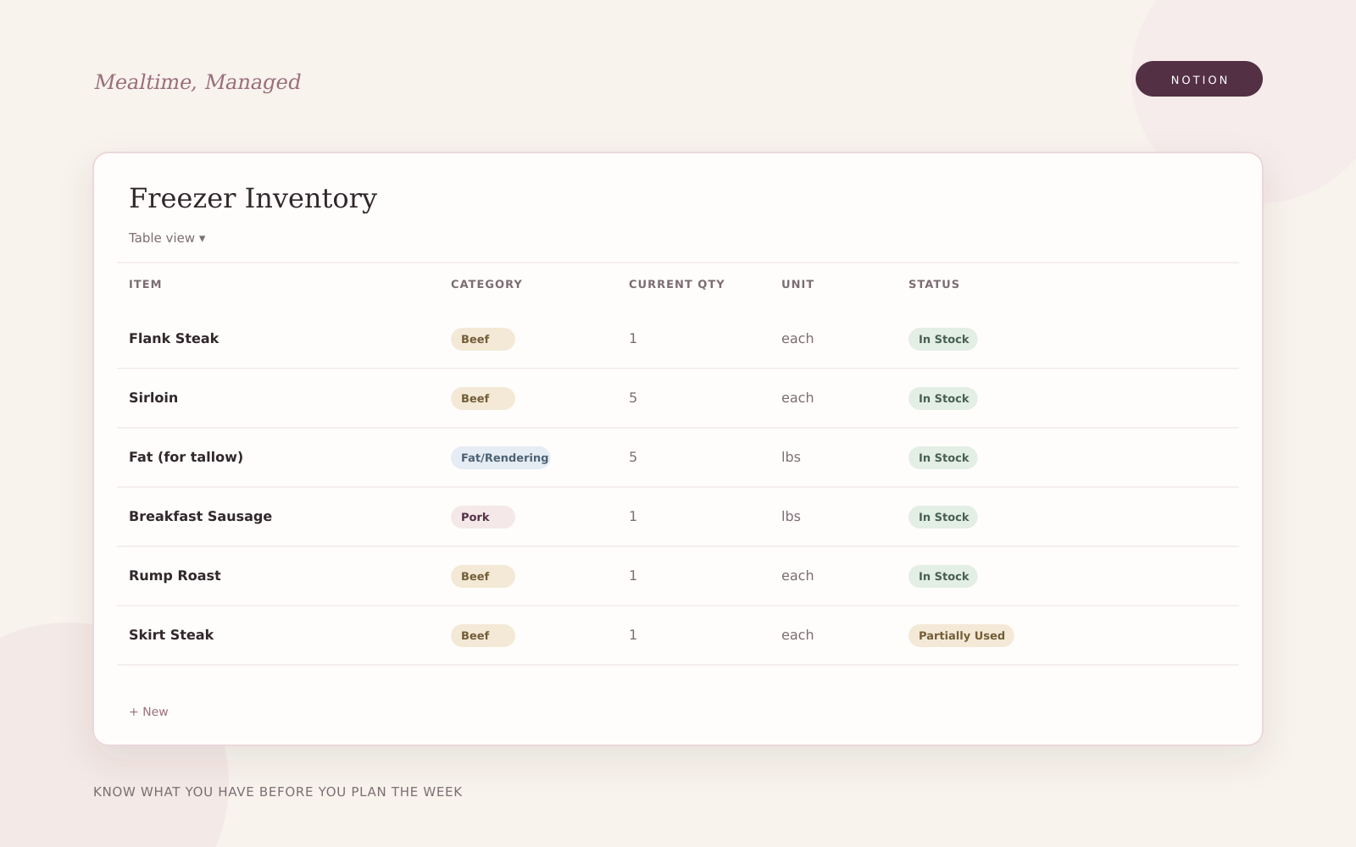Select Flank Steak quantity cell

click(x=633, y=338)
